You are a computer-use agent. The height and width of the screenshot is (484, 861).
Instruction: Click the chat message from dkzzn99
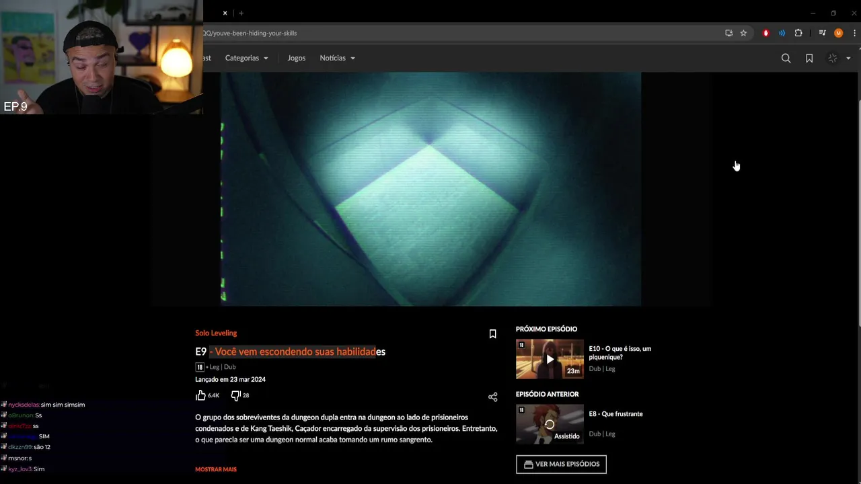click(x=26, y=447)
